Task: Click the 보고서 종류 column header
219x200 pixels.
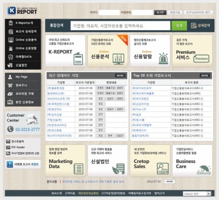Action: [191, 82]
